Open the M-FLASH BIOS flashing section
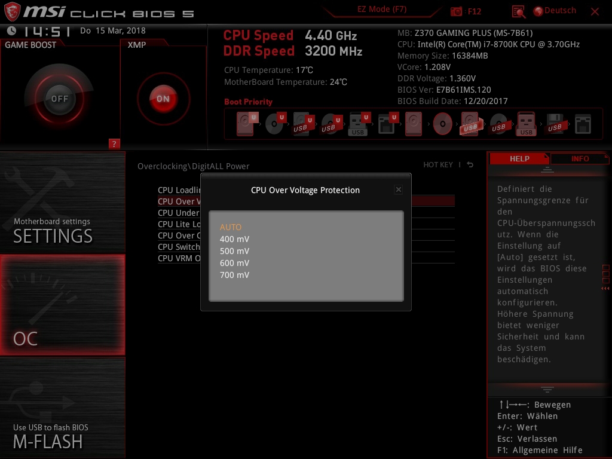Image resolution: width=612 pixels, height=459 pixels. point(62,408)
